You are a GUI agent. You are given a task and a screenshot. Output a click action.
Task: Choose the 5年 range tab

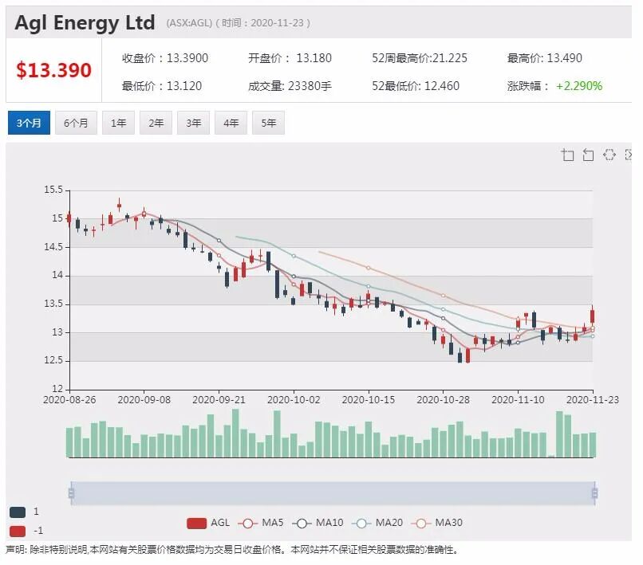[269, 123]
